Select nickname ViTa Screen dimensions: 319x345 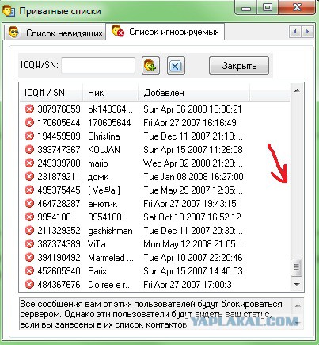[x=97, y=244]
